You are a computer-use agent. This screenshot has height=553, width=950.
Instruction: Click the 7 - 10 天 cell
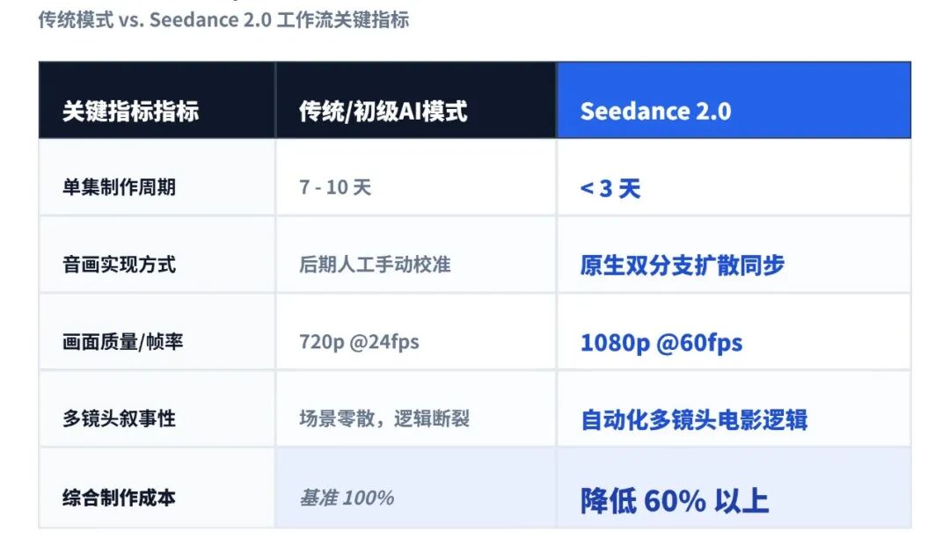coord(335,187)
